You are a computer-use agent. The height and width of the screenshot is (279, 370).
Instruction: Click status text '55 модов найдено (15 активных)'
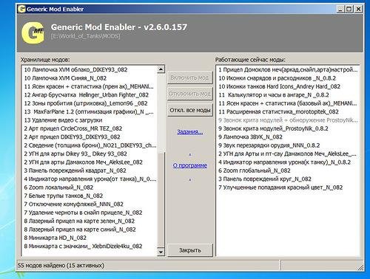click(61, 266)
